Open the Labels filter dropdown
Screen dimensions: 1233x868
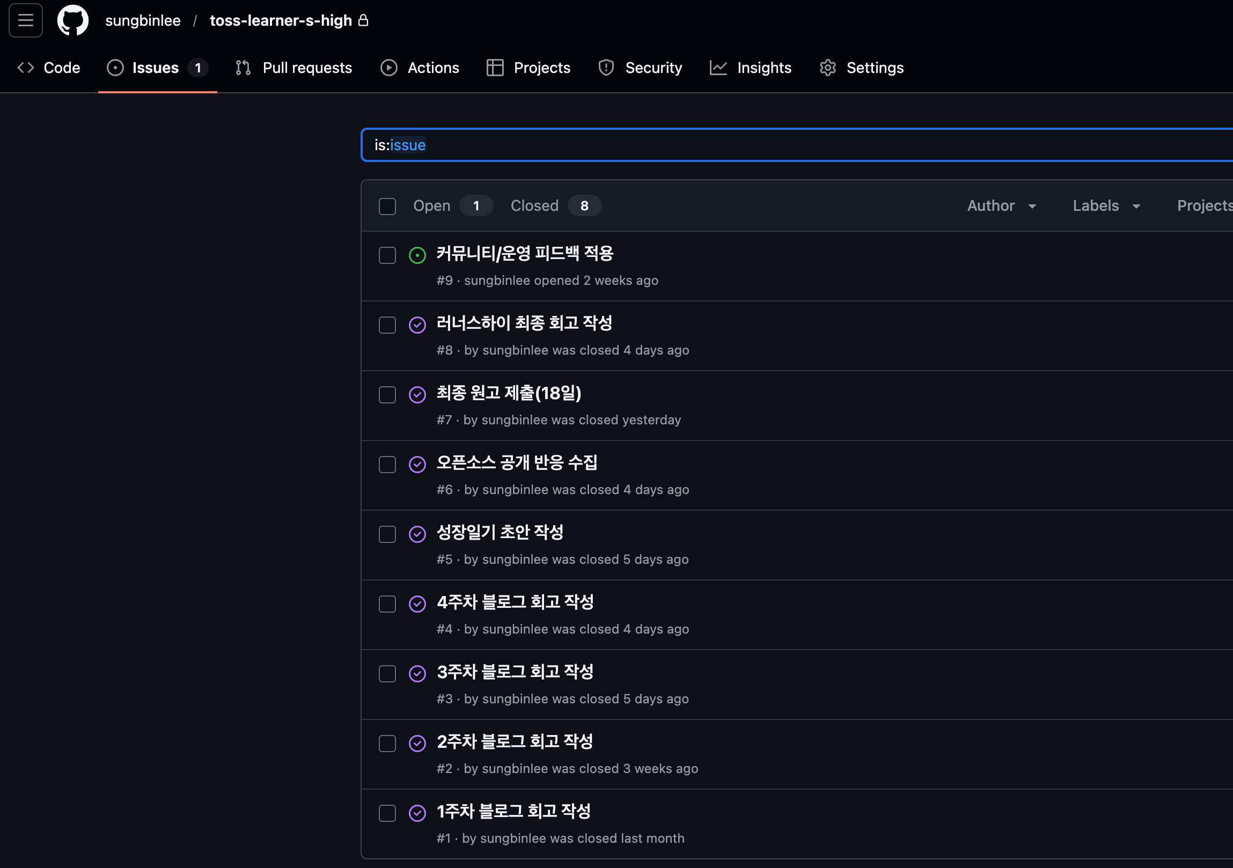pos(1106,205)
